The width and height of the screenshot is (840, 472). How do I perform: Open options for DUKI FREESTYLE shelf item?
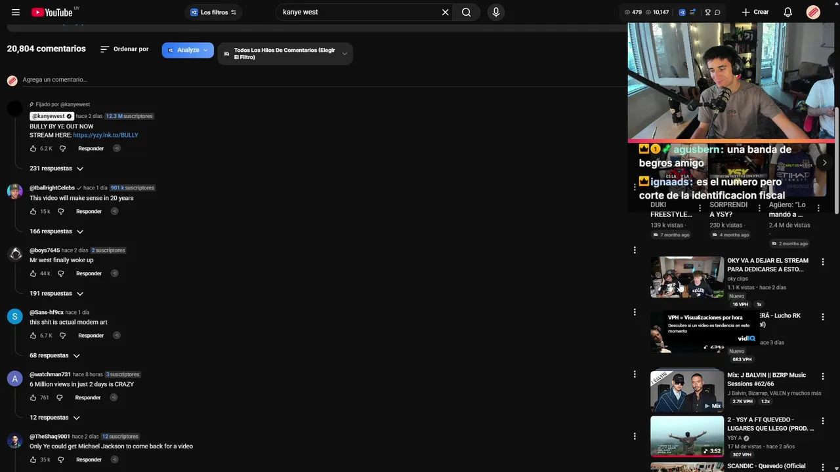[x=700, y=208]
